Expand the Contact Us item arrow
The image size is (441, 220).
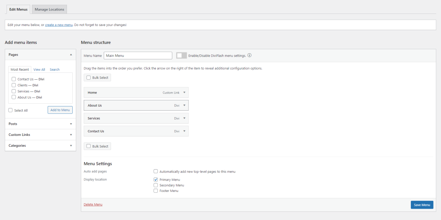tap(184, 131)
